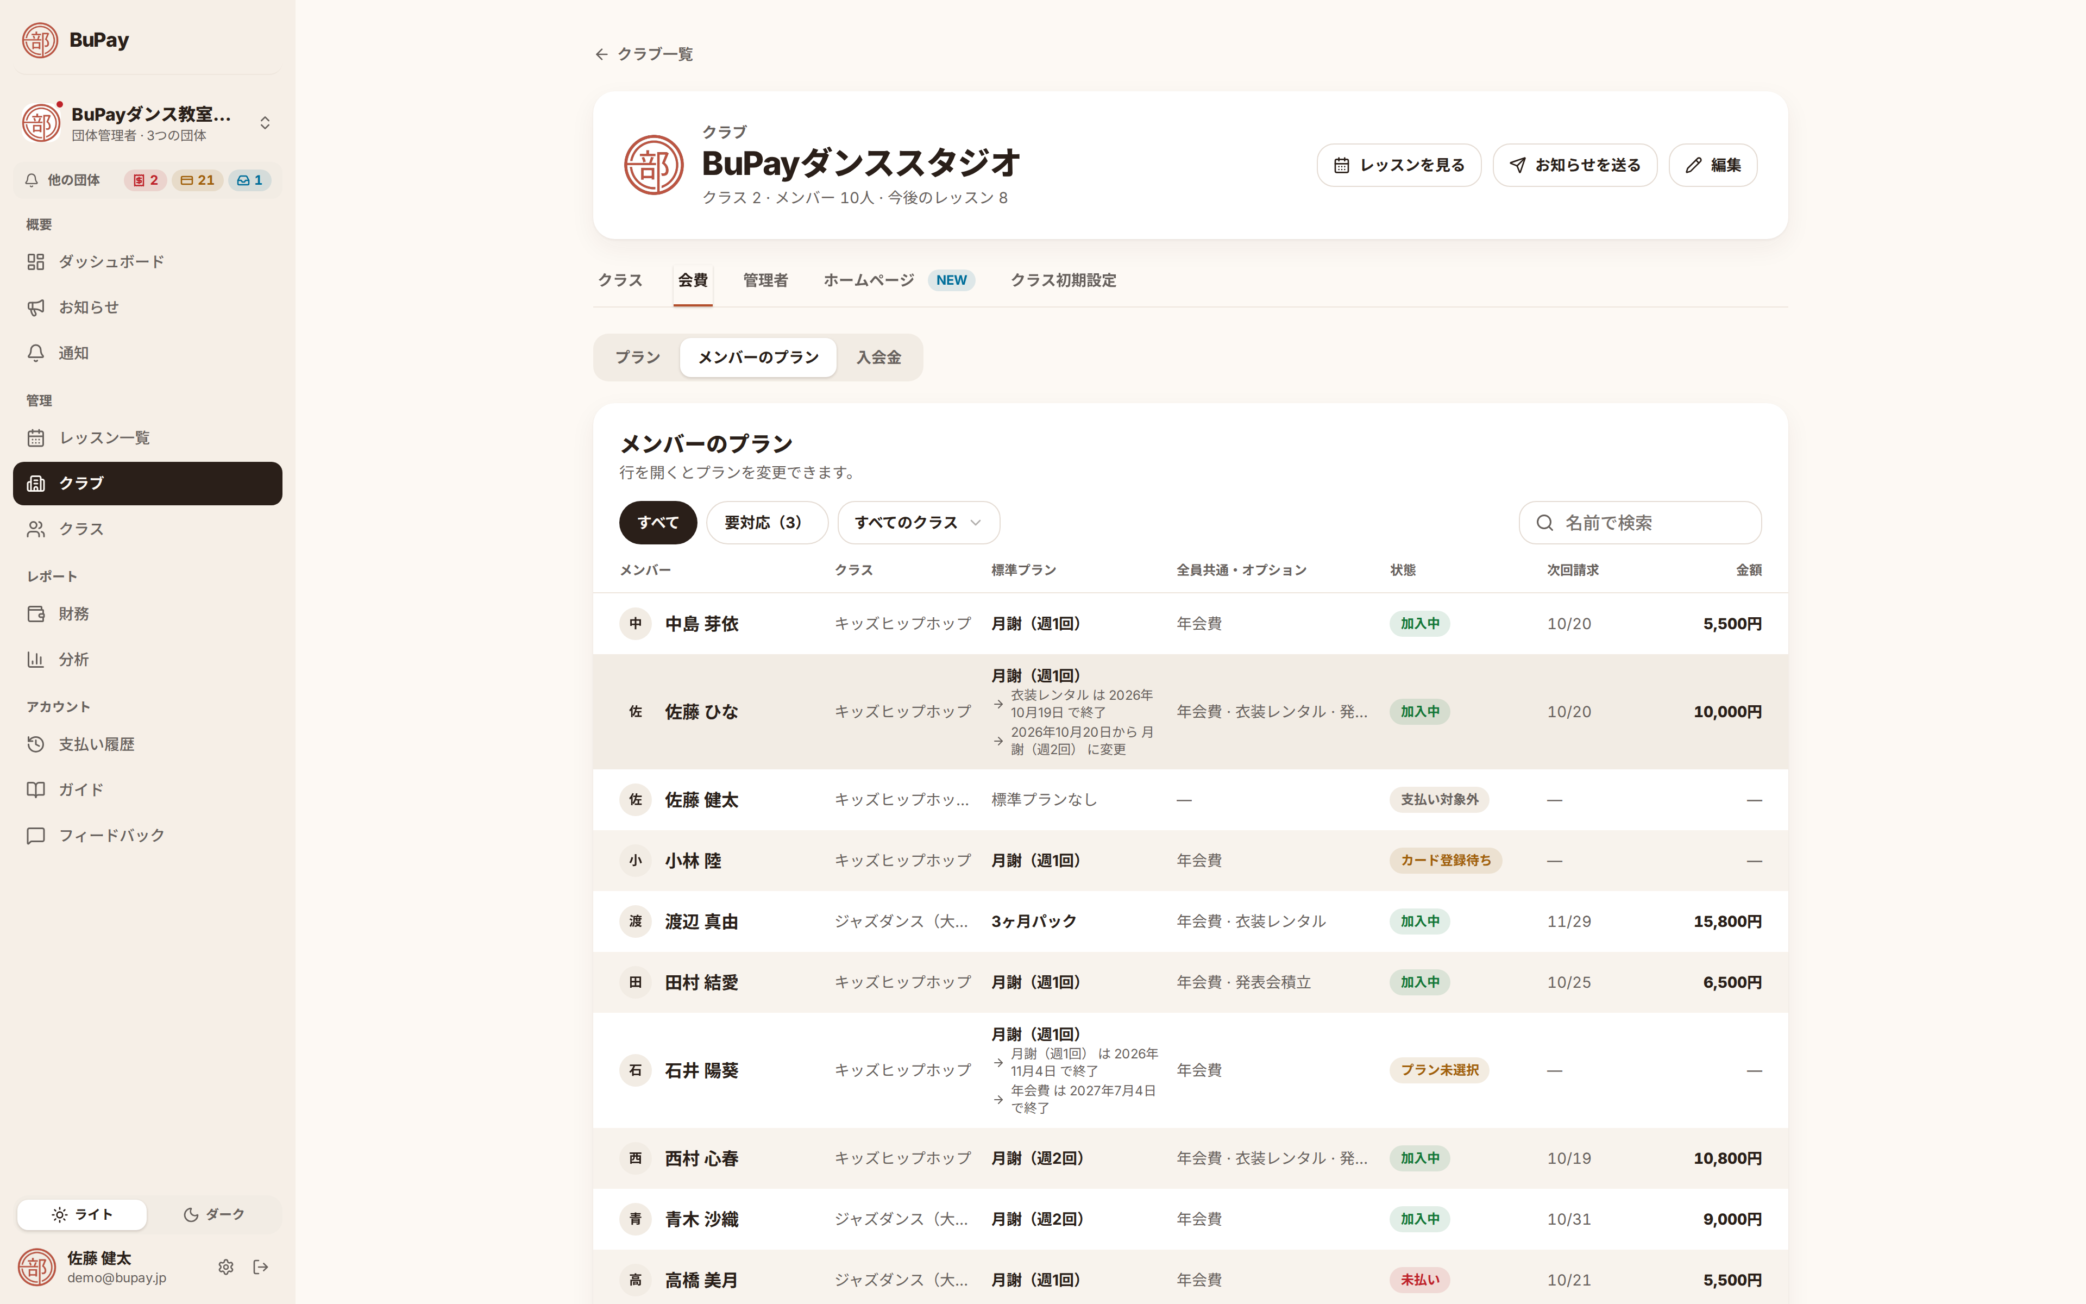Screen dimensions: 2086x1304
Task: Select the 入会金 segment
Action: coord(878,357)
